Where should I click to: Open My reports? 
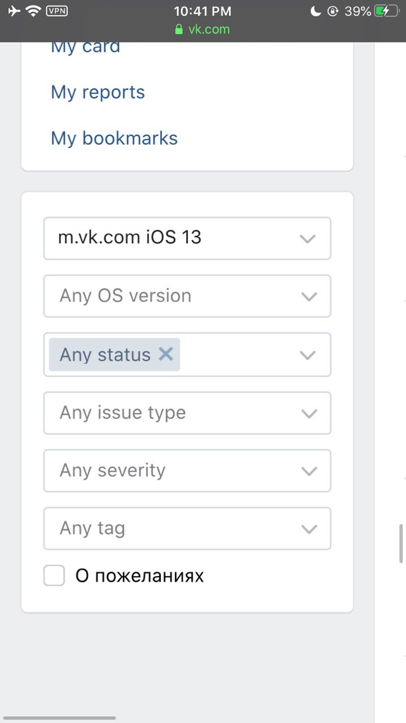pyautogui.click(x=98, y=92)
